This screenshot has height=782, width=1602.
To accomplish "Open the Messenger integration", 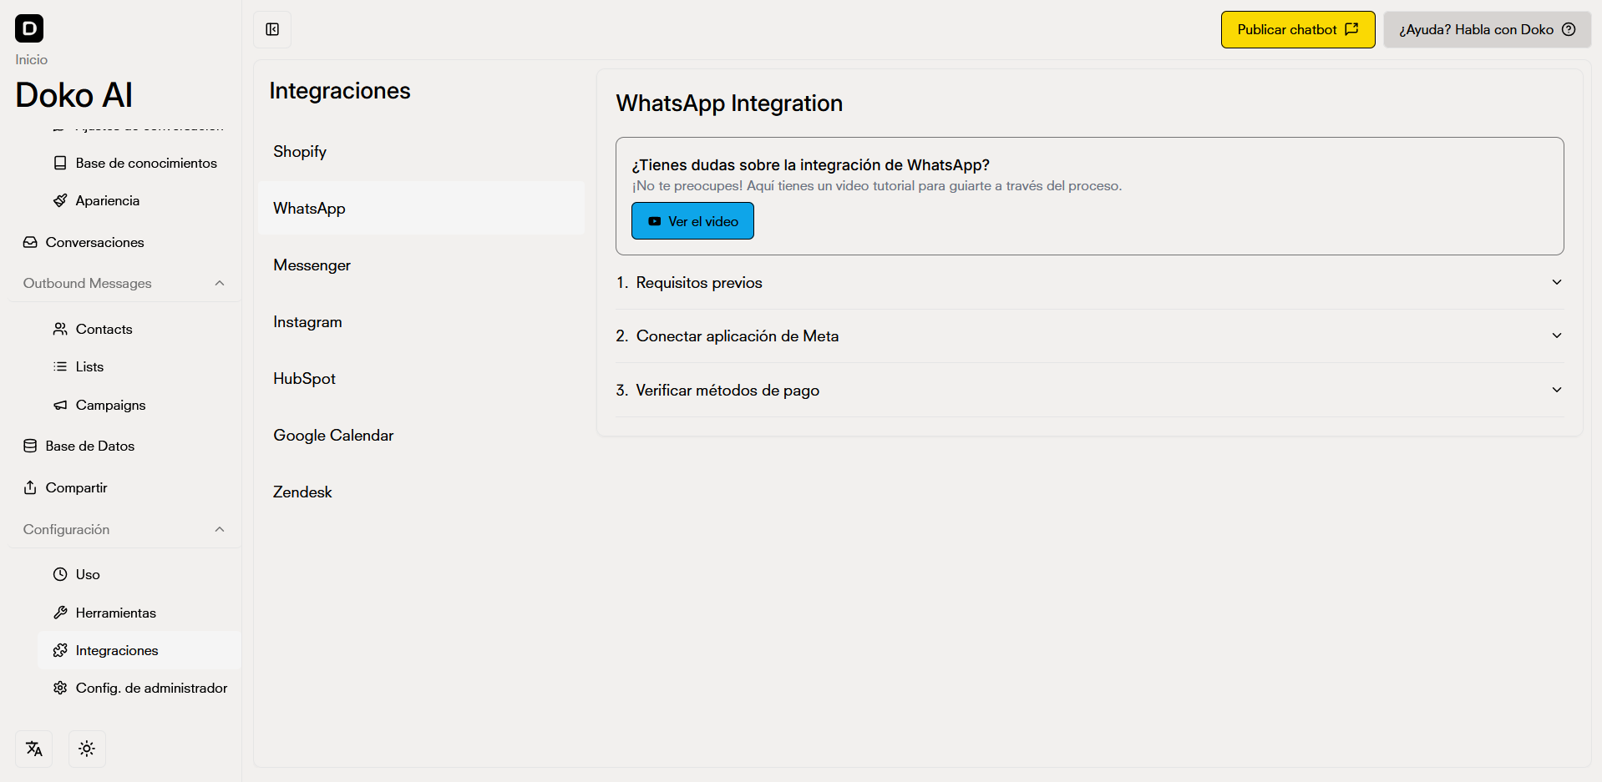I will coord(312,265).
